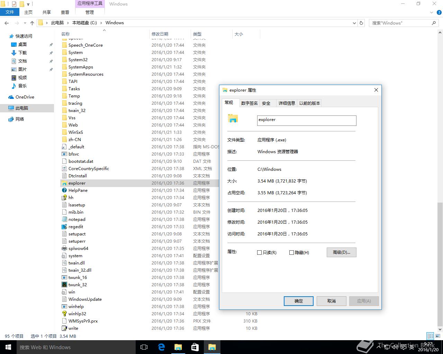Viewport: 443px width, 354px height.
Task: Refresh the Windows folder view
Action: click(361, 23)
